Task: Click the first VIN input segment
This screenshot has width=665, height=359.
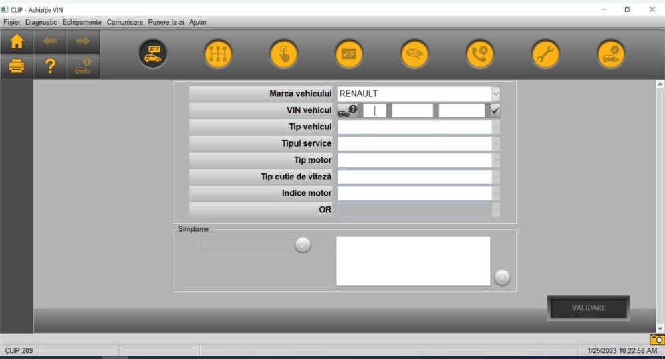Action: (x=375, y=111)
